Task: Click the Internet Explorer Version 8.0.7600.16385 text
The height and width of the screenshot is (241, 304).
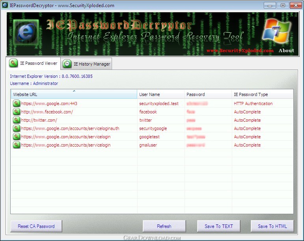Action: point(51,76)
